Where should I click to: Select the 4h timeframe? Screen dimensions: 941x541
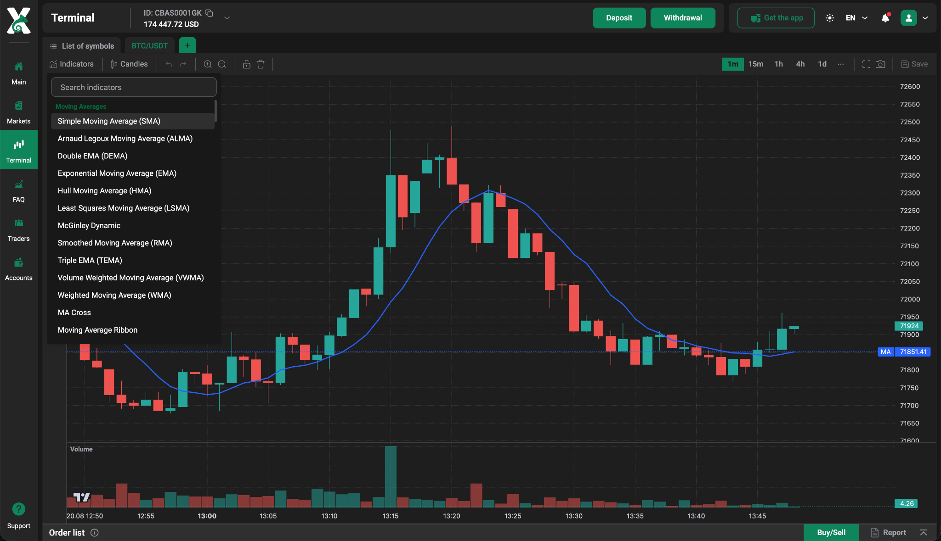(800, 64)
